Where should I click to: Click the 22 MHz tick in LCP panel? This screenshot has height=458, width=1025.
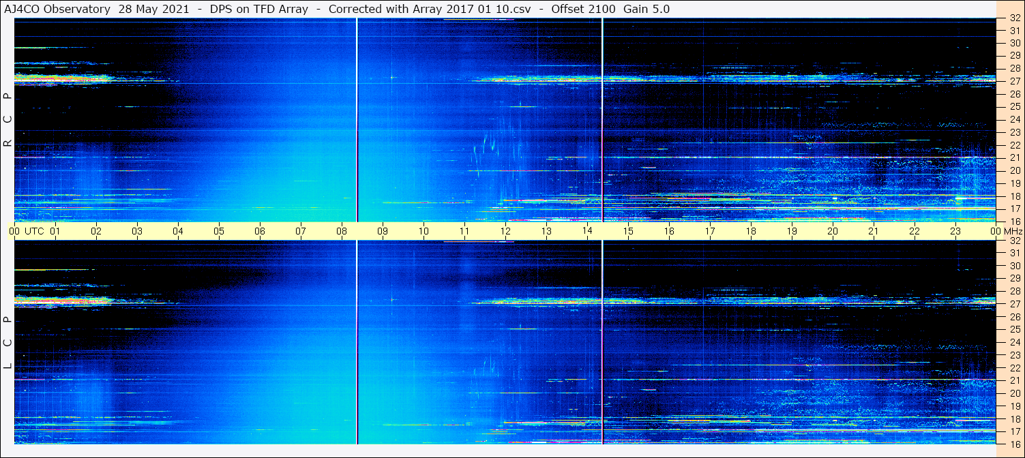[1014, 368]
